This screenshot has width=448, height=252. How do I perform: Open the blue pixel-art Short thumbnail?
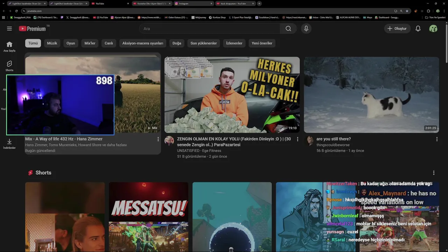(232, 217)
